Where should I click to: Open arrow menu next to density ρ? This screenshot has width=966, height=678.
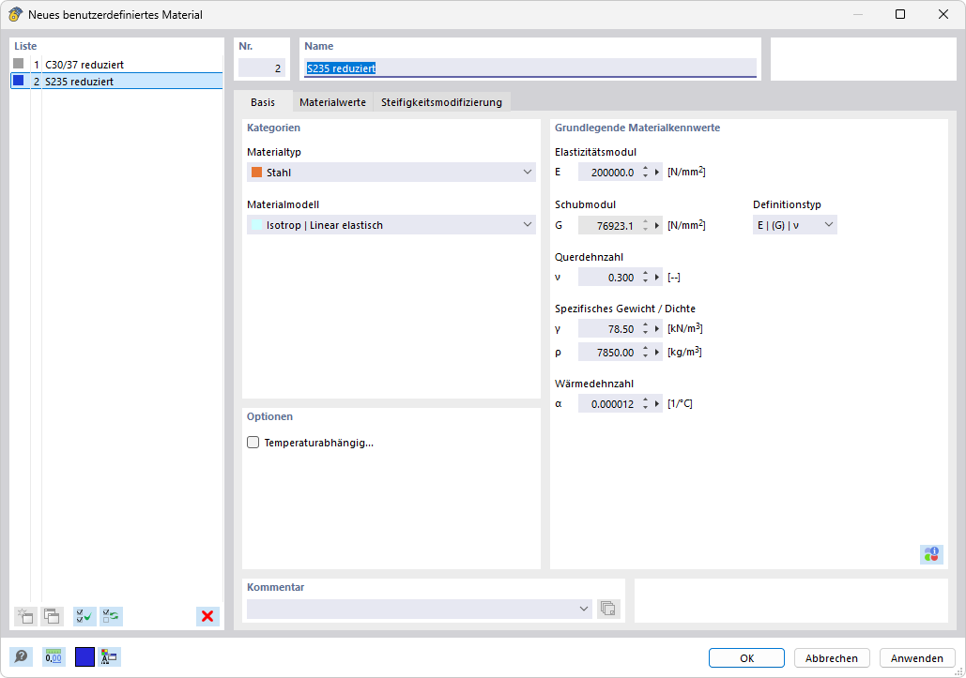[657, 353]
